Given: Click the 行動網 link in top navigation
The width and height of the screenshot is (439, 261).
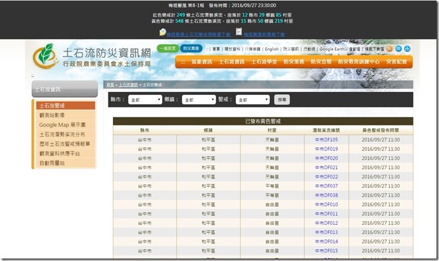Looking at the screenshot, I should pos(309,49).
